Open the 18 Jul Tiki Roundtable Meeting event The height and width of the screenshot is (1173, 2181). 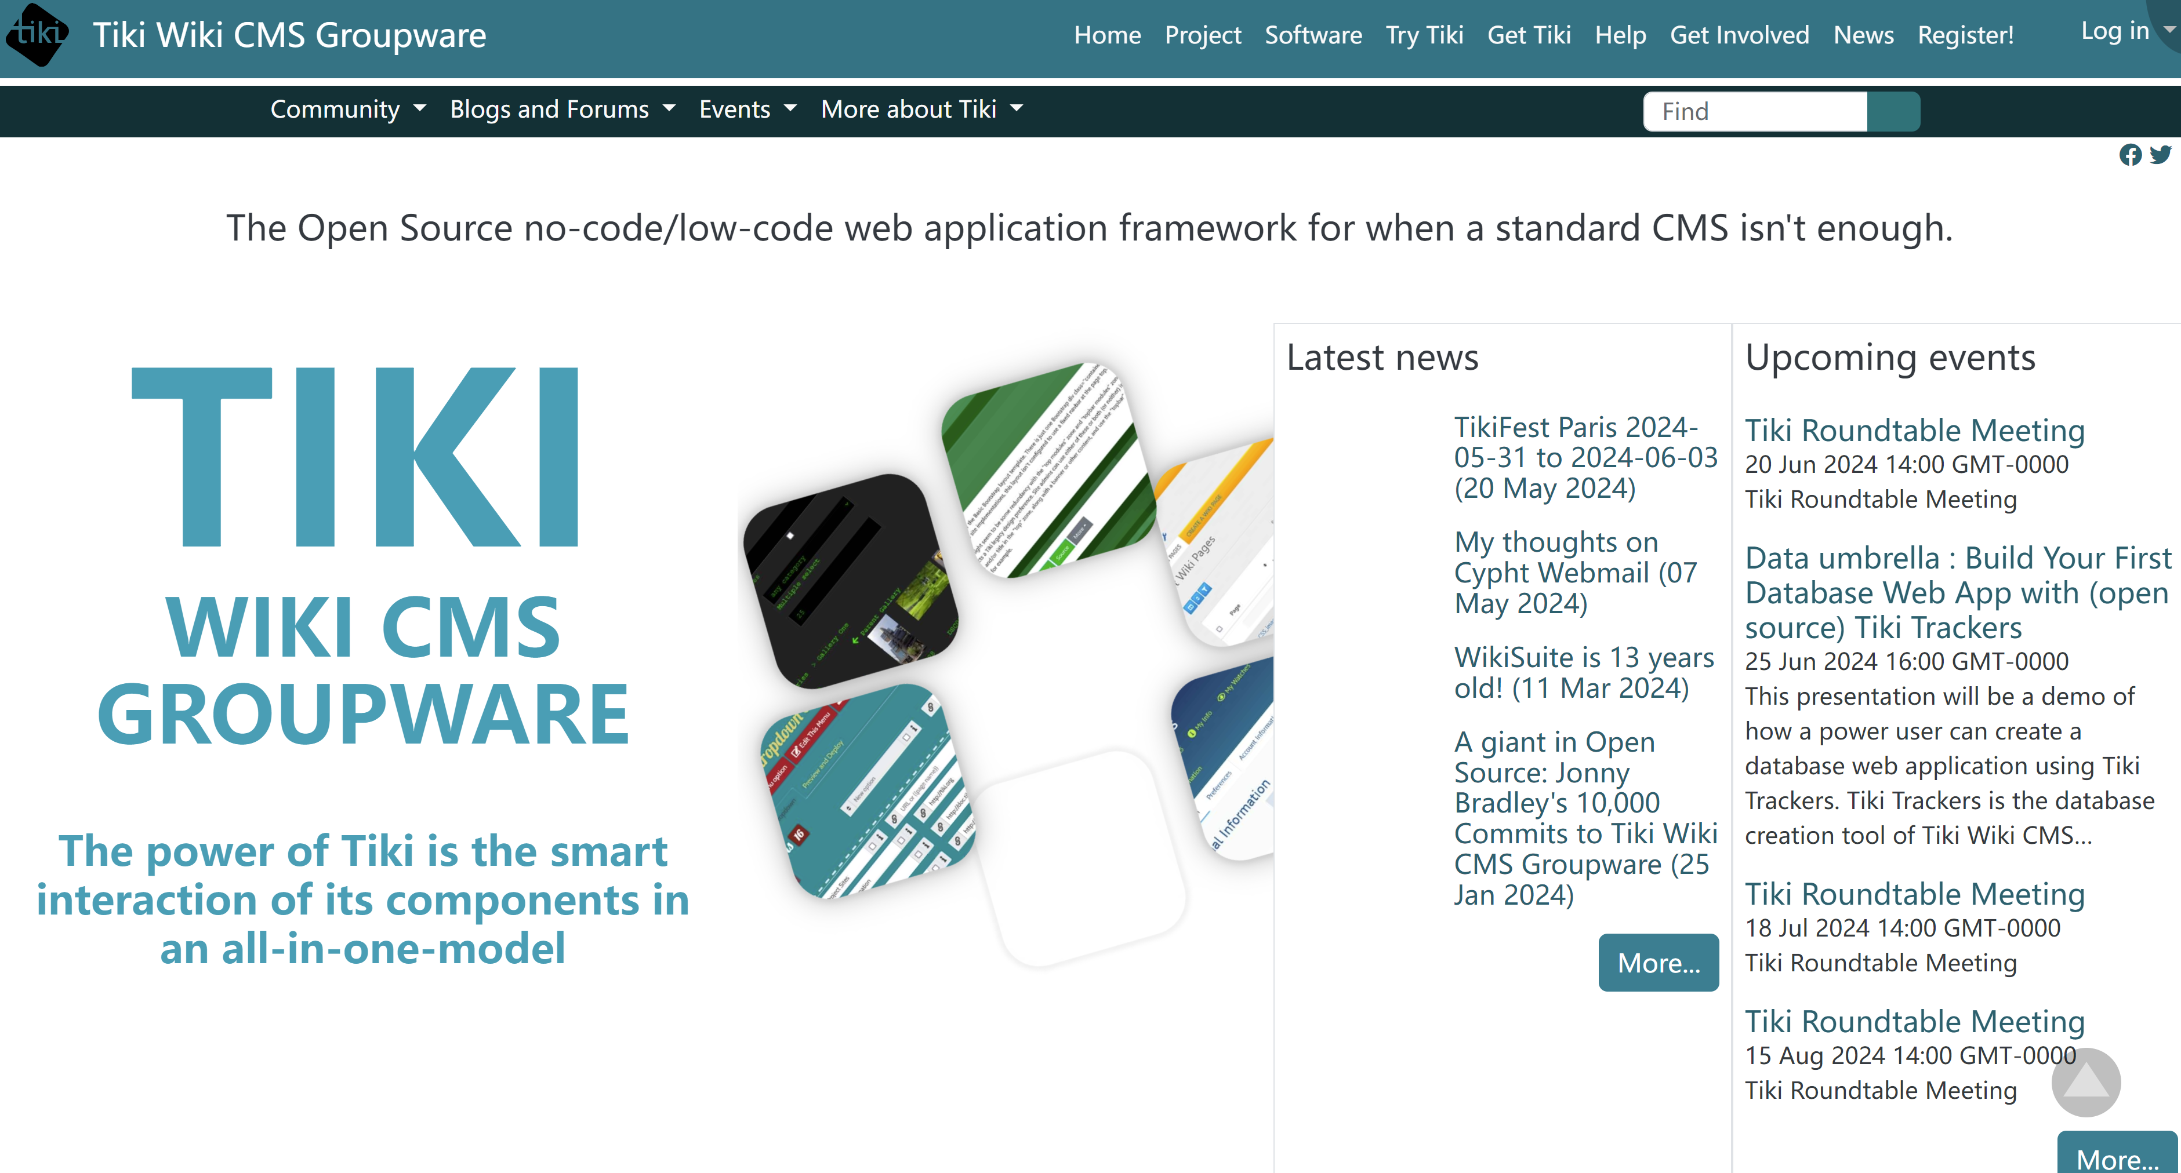(x=1914, y=894)
